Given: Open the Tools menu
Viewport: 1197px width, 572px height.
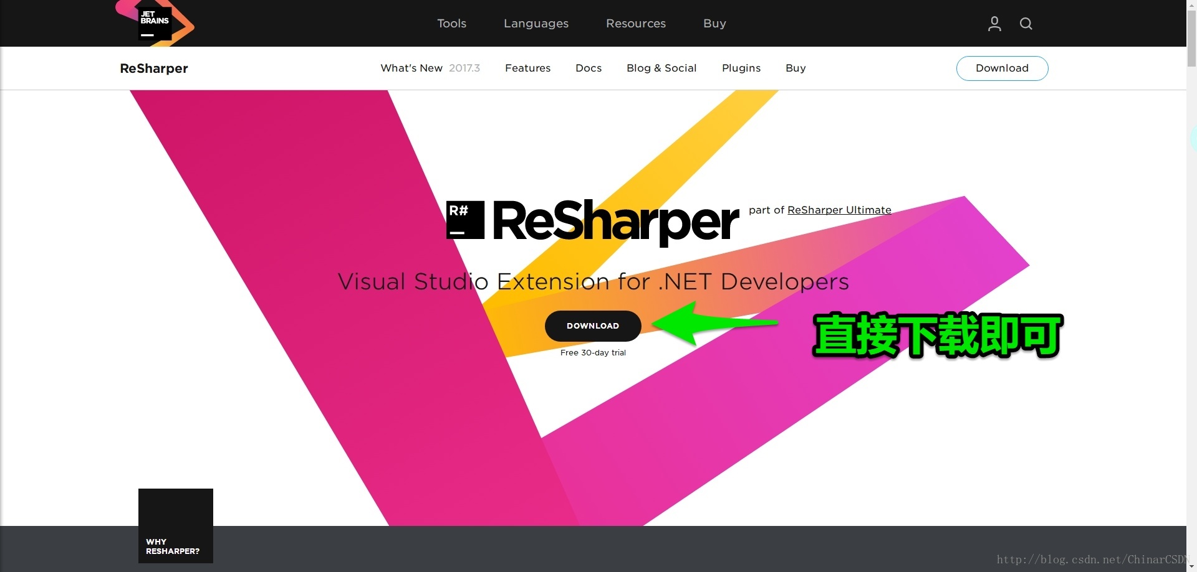Looking at the screenshot, I should click(x=451, y=24).
